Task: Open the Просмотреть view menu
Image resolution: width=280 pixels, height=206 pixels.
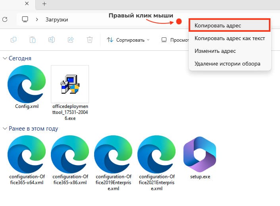Action: 175,40
